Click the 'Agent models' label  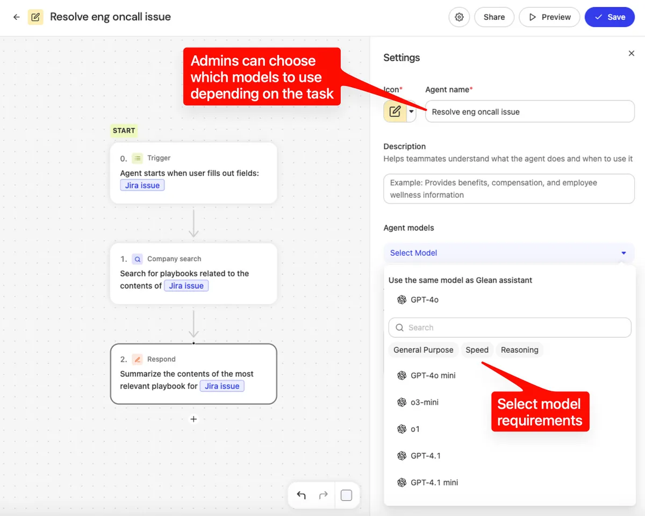[x=408, y=228]
